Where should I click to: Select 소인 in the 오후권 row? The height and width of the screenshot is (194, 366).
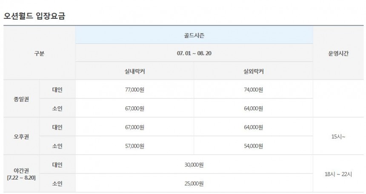(x=57, y=146)
